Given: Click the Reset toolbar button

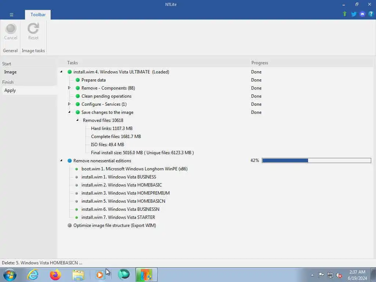Looking at the screenshot, I should (33, 32).
